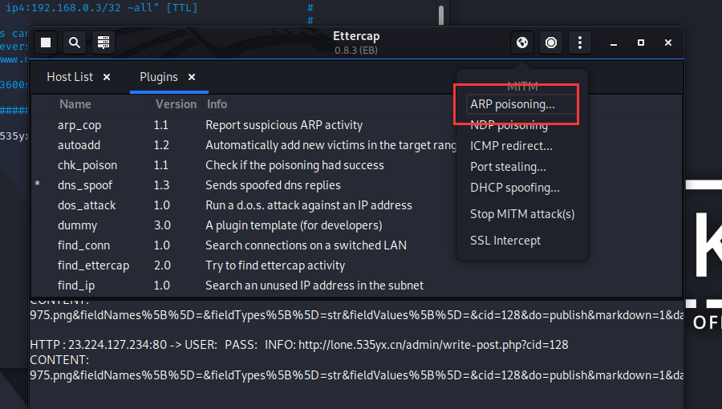Click the scan for hosts magnifier icon
This screenshot has height=409, width=722.
[74, 43]
